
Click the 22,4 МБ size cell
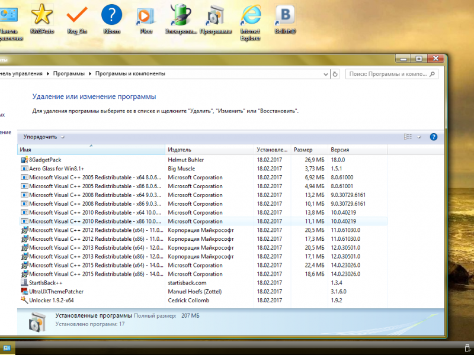[315, 265]
